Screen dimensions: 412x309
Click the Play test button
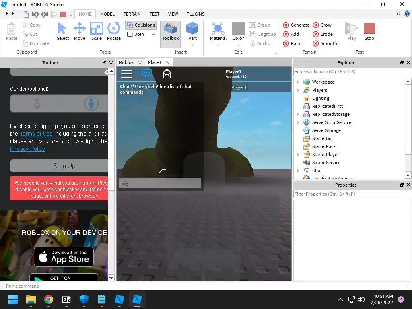point(351,31)
